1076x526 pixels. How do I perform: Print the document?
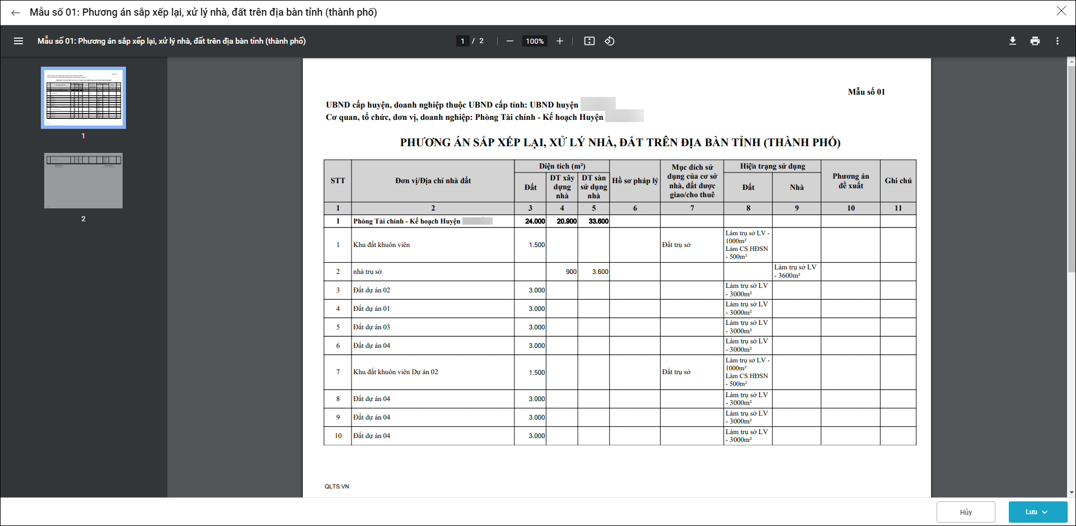click(1035, 41)
